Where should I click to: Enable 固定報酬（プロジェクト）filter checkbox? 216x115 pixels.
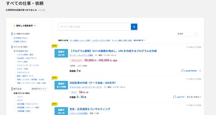(x=15, y=104)
